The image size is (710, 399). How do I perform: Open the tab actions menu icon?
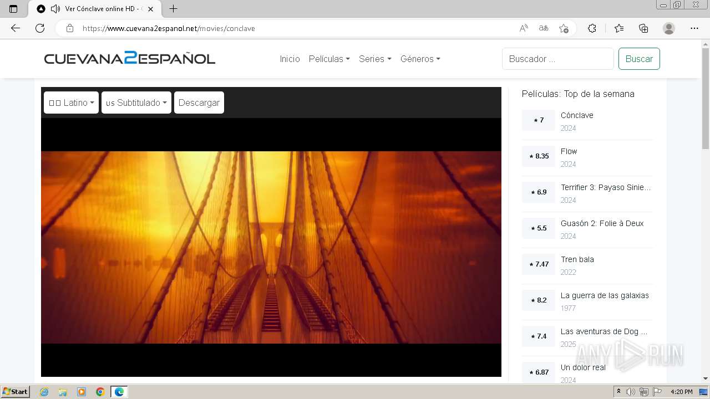pos(13,9)
